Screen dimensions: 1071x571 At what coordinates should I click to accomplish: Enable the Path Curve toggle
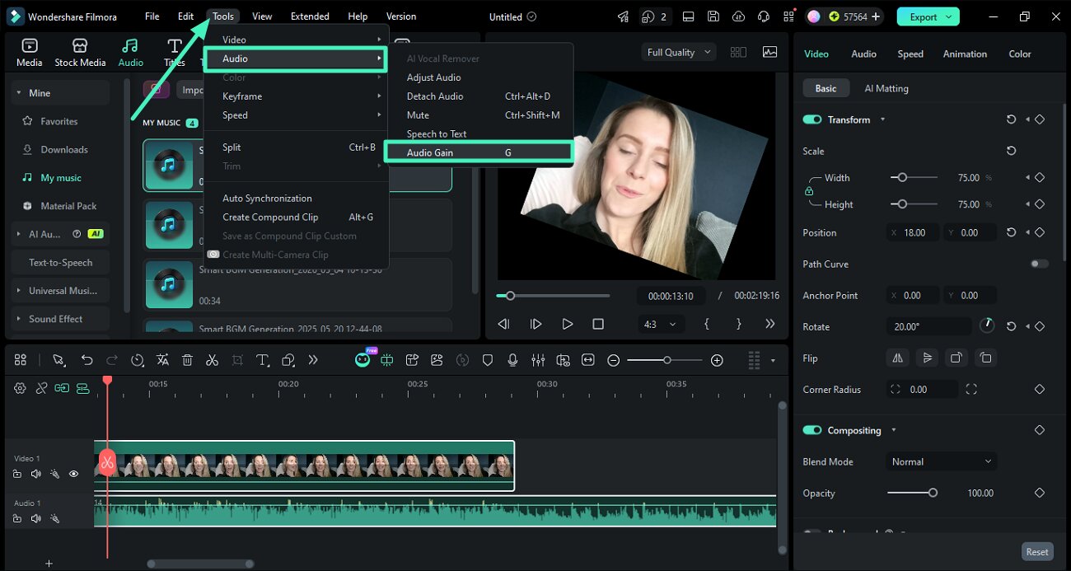[1040, 264]
